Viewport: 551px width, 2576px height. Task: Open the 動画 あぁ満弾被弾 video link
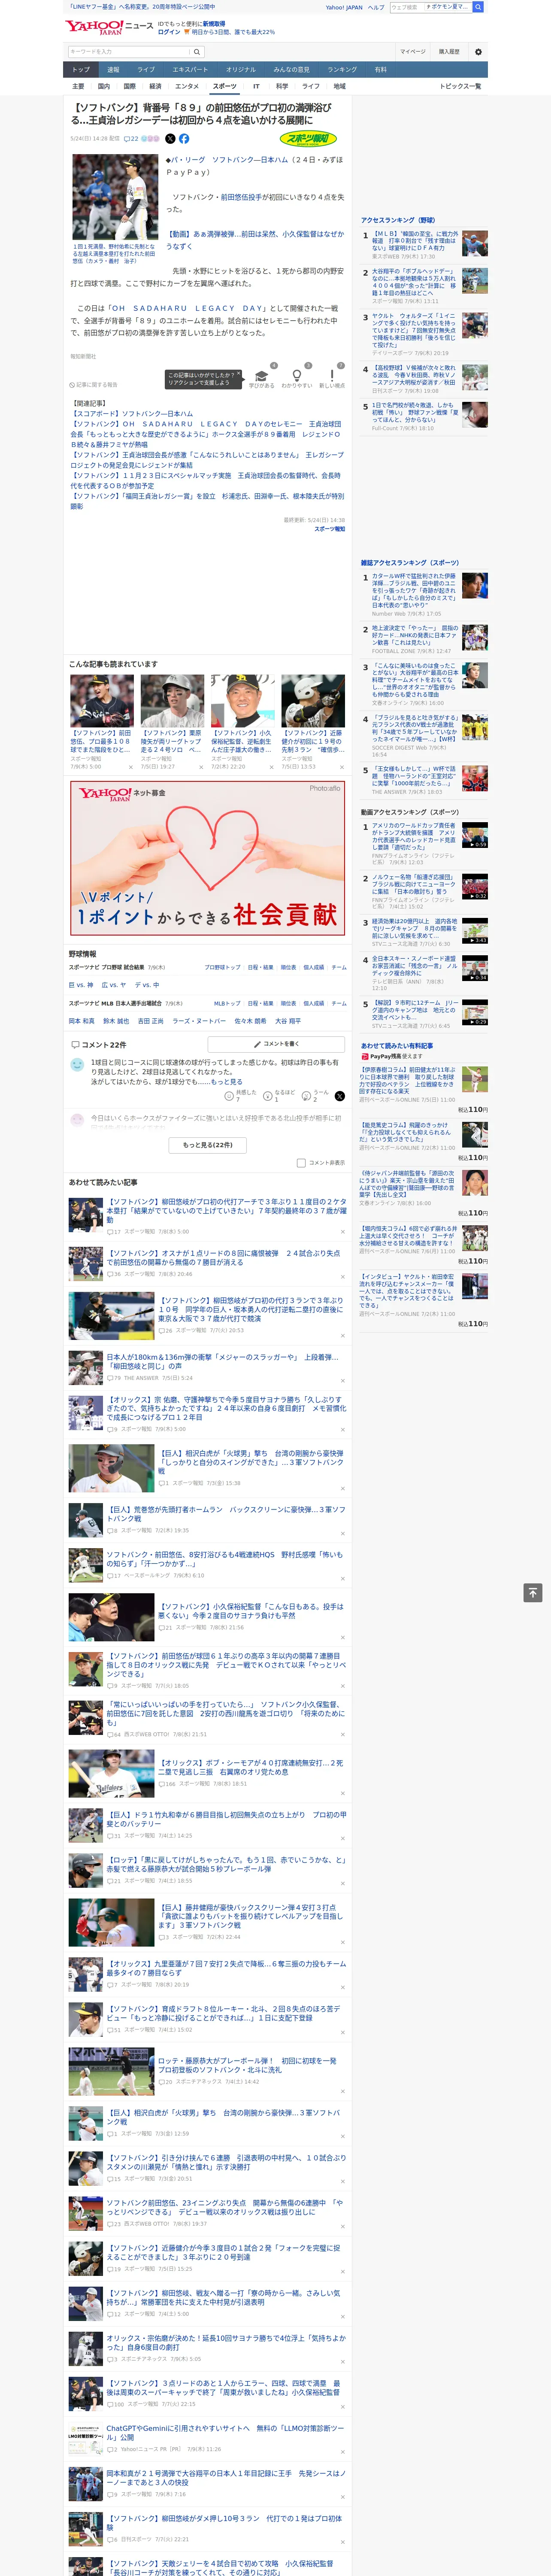tap(255, 240)
